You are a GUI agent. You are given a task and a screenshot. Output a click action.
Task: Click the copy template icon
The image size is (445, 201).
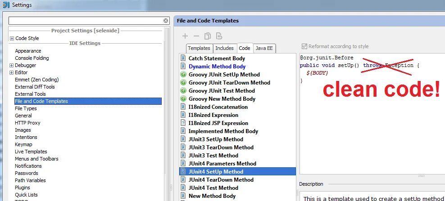pyautogui.click(x=208, y=36)
